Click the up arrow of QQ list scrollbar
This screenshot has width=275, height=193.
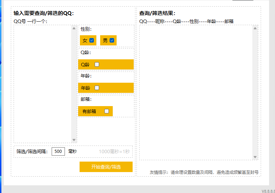(74, 28)
